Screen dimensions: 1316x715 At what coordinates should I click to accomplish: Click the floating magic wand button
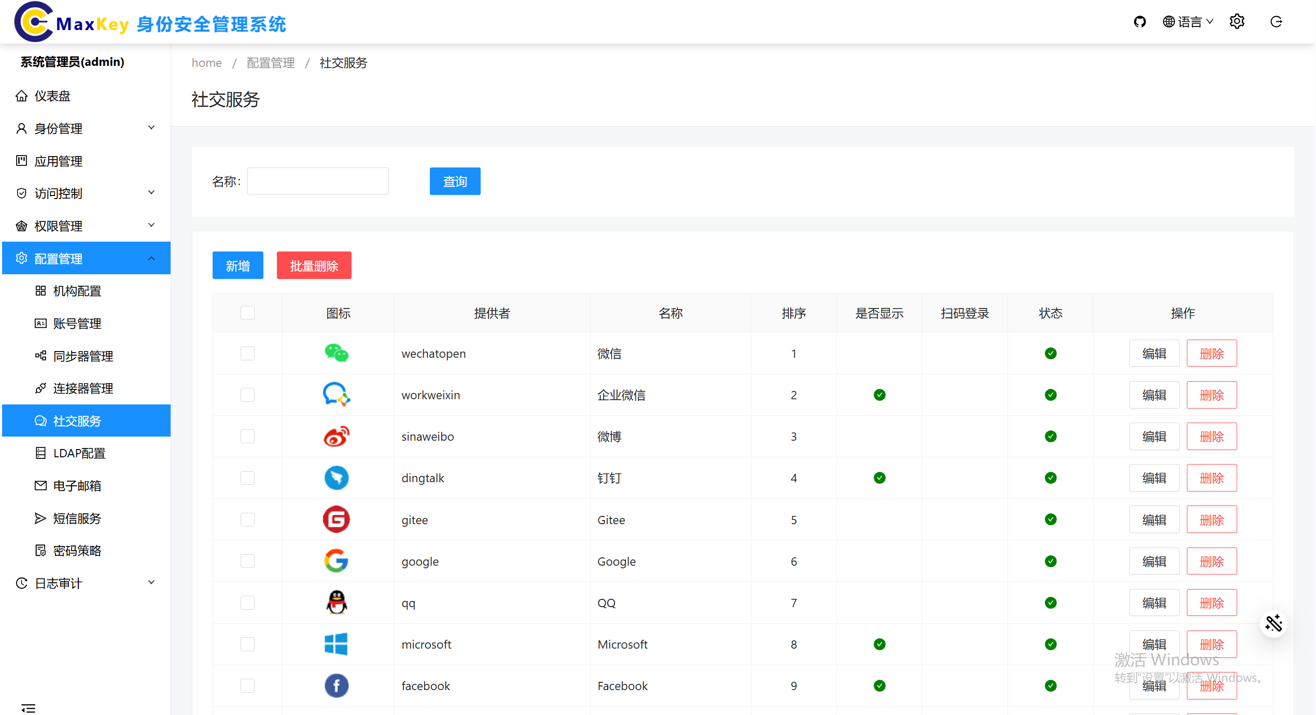point(1273,624)
